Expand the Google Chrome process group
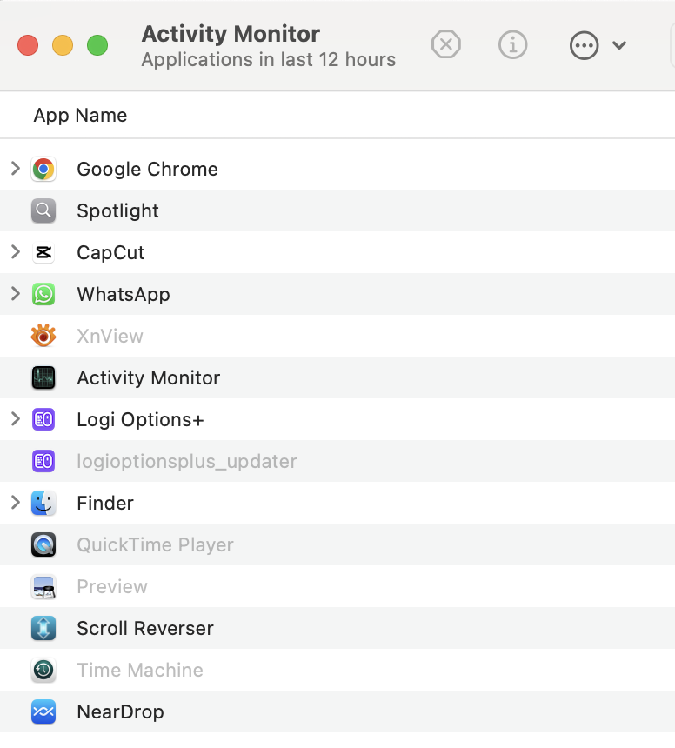The height and width of the screenshot is (748, 675). pos(15,169)
